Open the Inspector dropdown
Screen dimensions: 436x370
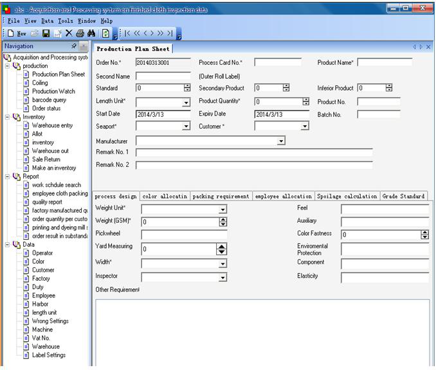point(223,277)
